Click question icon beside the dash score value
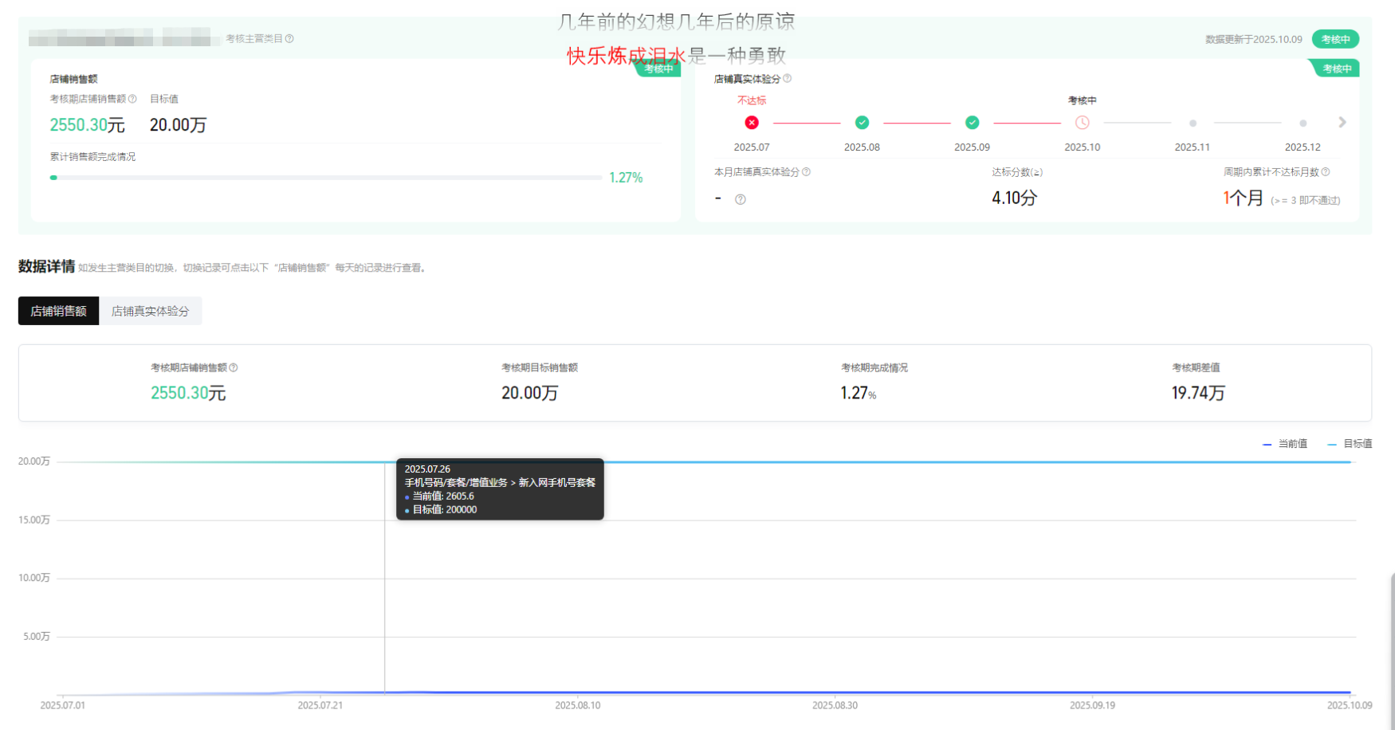The image size is (1395, 730). pyautogui.click(x=740, y=199)
